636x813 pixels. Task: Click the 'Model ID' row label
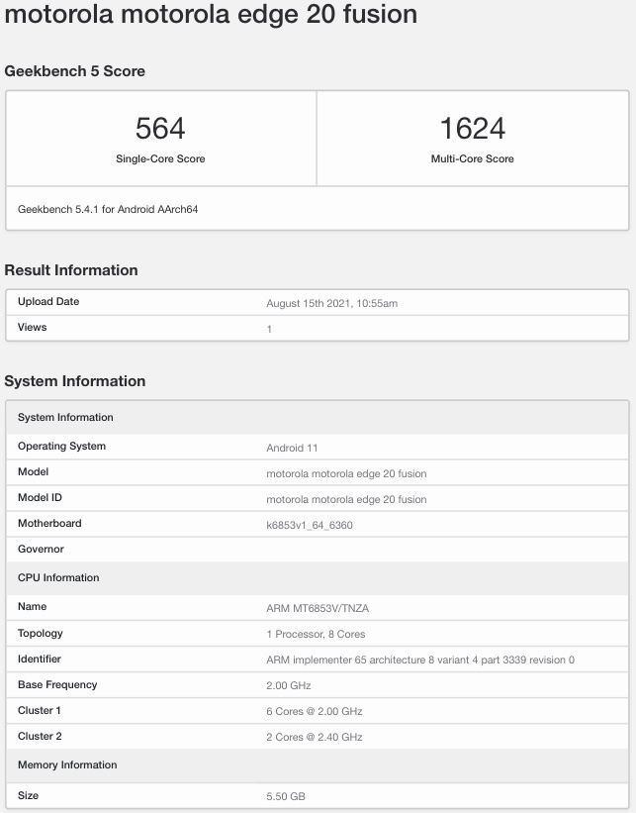click(x=40, y=497)
